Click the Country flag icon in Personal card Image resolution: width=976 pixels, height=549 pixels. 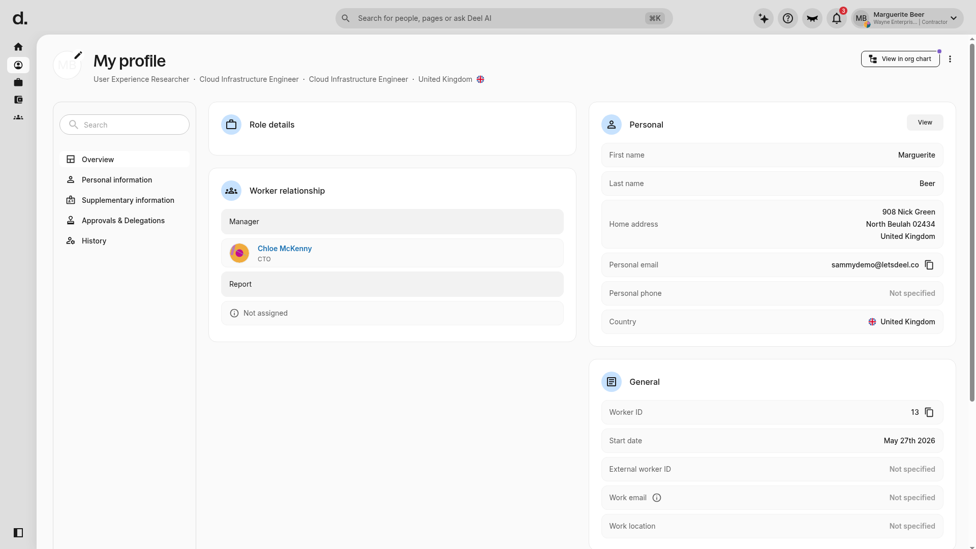(x=872, y=322)
